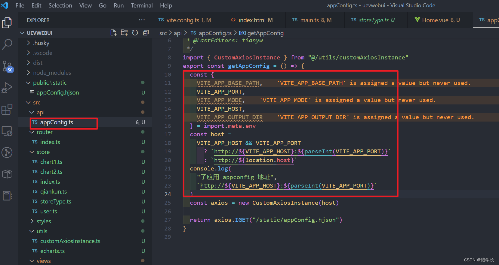Open the Terminal menu

[x=142, y=5]
